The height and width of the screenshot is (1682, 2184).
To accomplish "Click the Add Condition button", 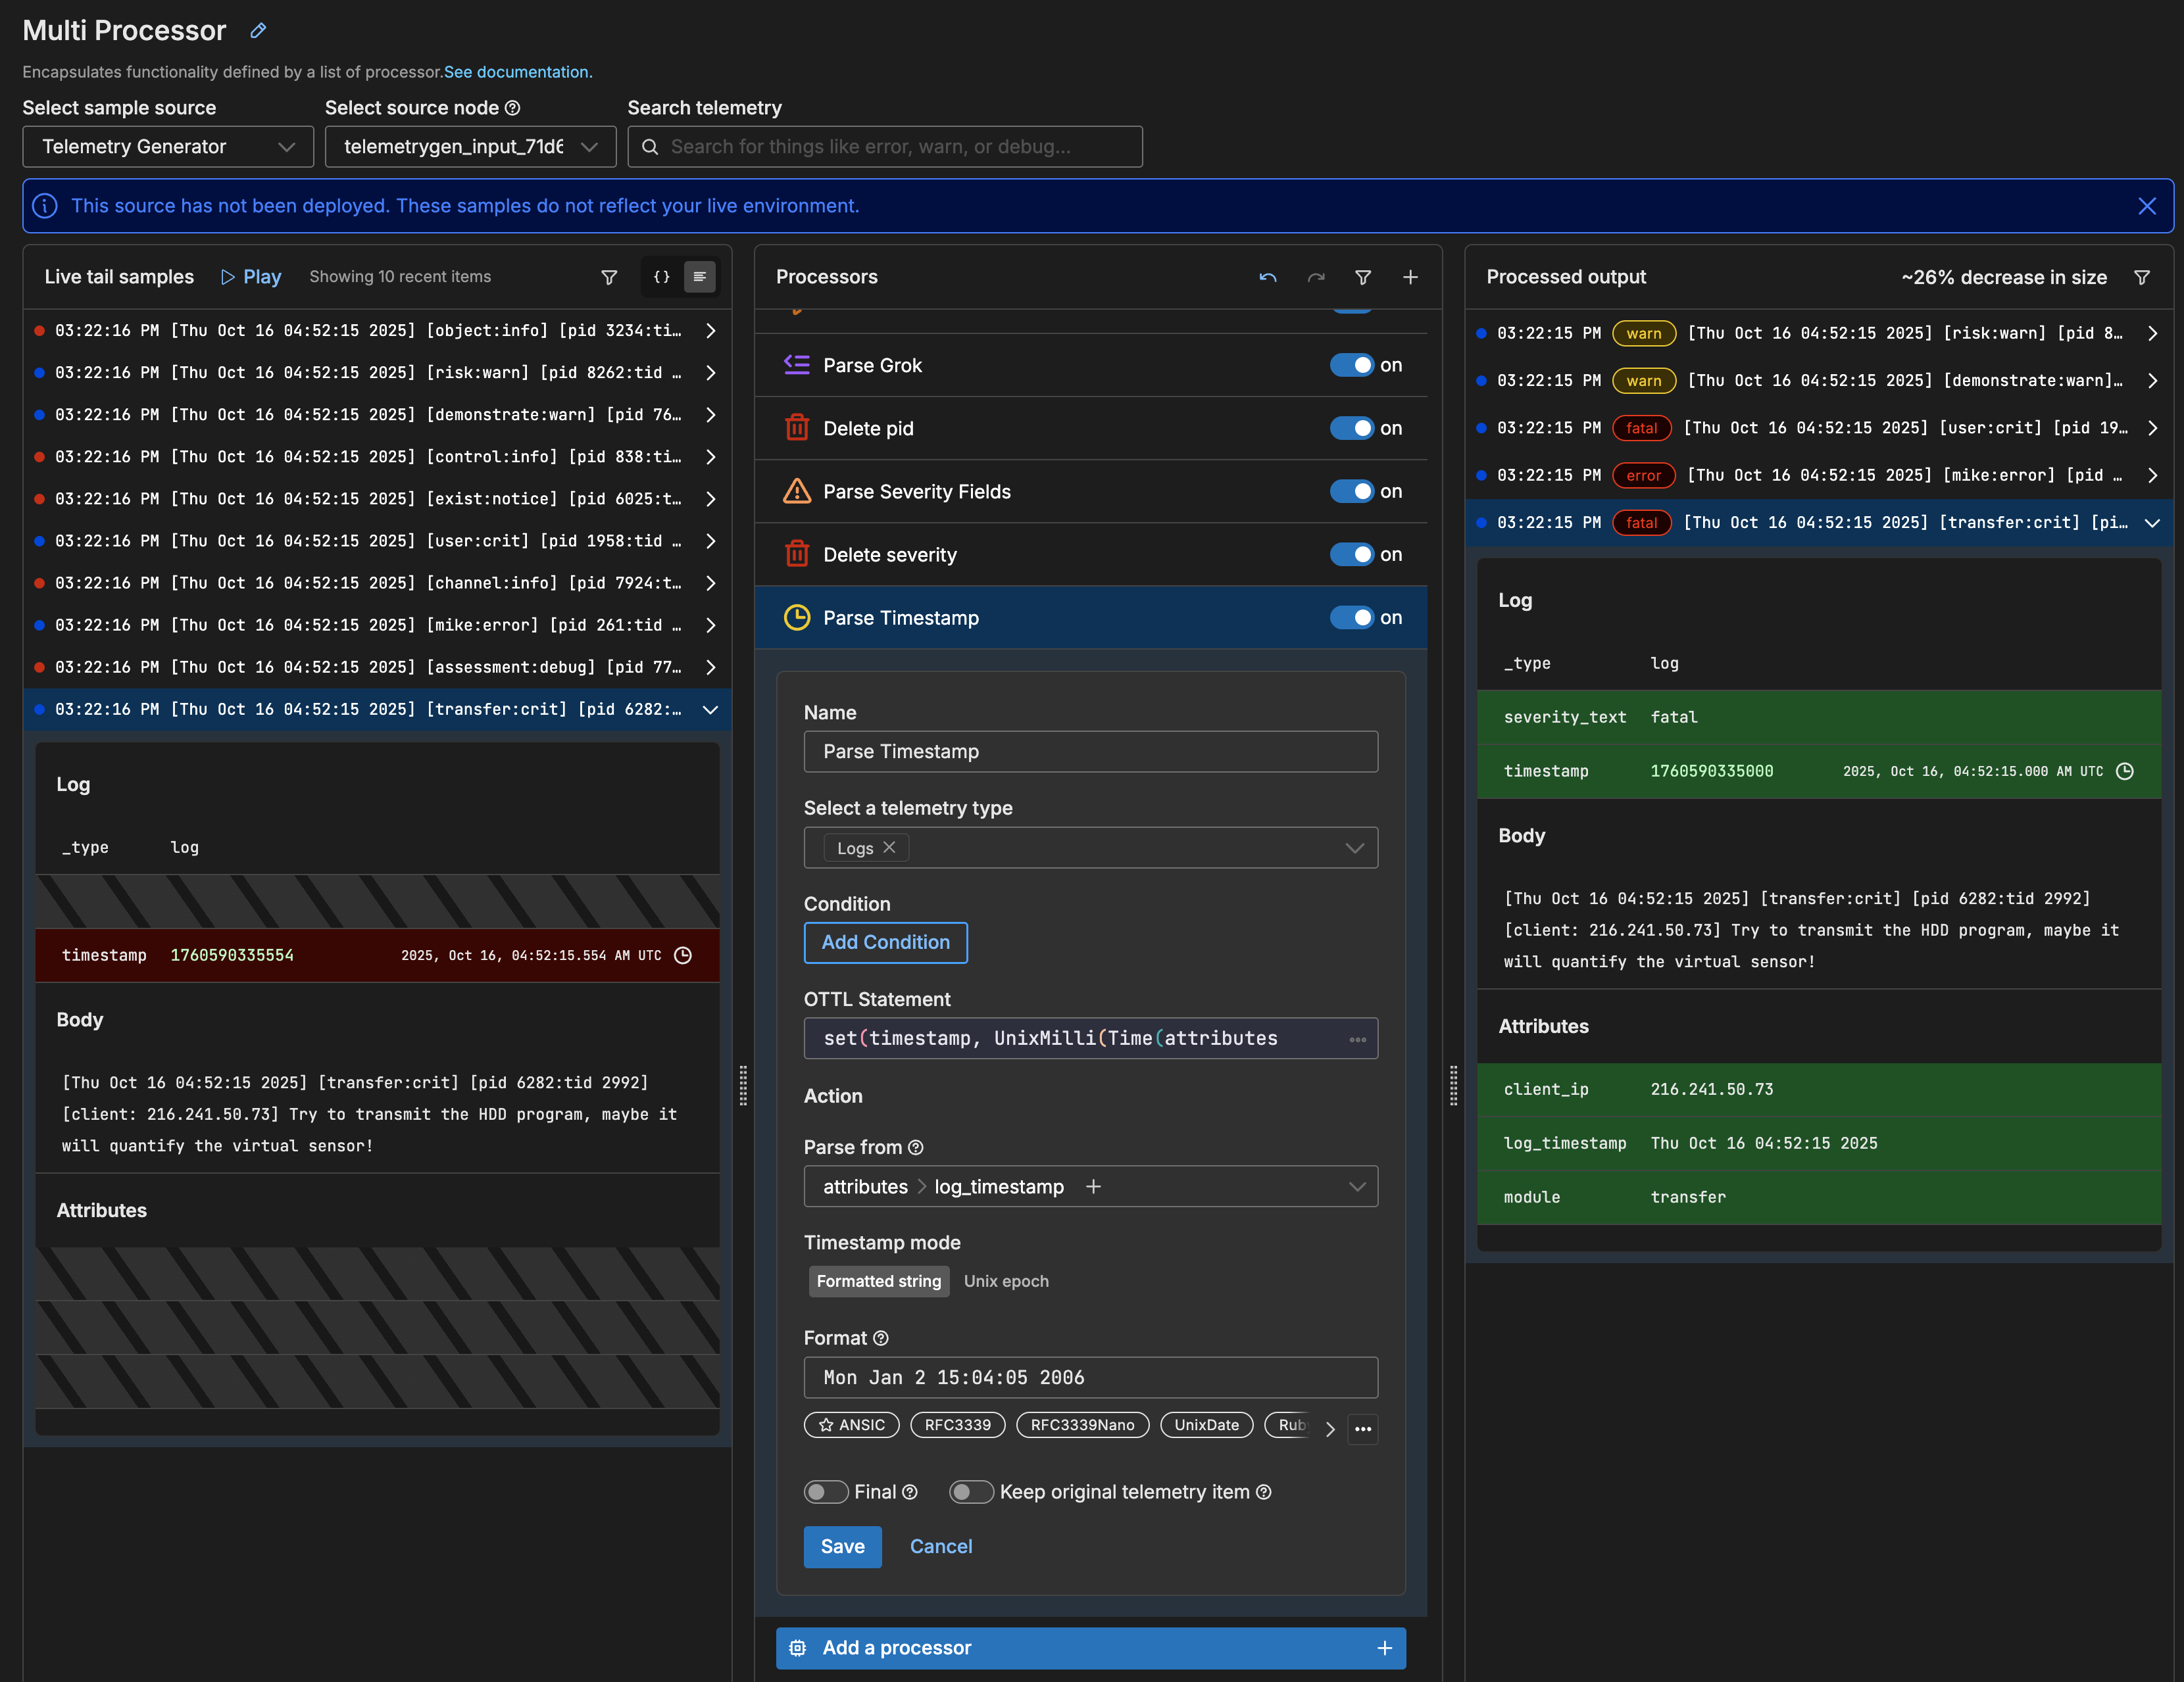I will [885, 942].
